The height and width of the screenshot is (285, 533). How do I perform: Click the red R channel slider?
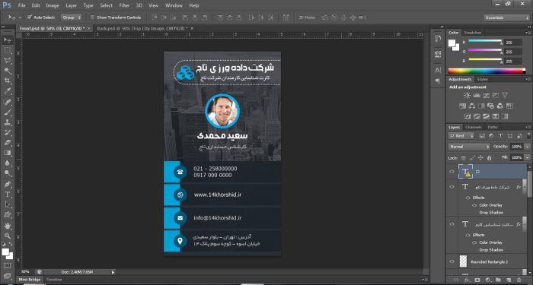tap(485, 41)
